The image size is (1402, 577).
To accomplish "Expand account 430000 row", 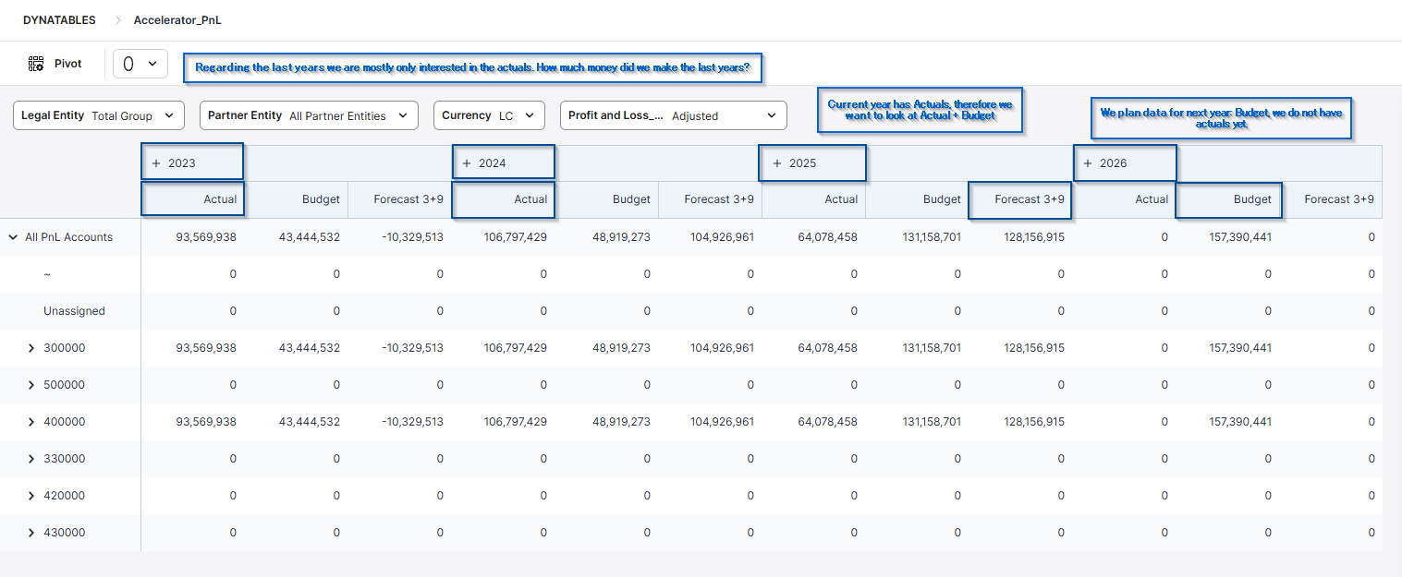I will pos(31,533).
